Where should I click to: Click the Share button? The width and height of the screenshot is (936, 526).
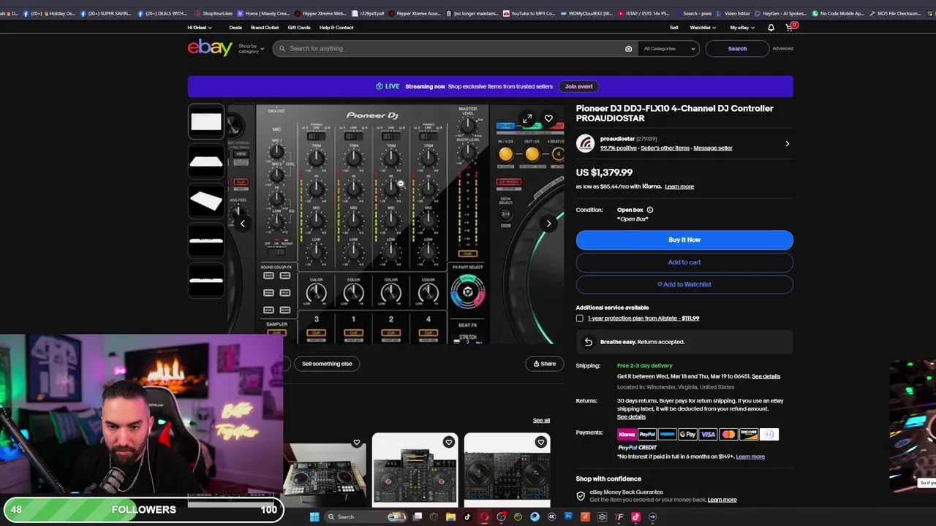pyautogui.click(x=544, y=364)
